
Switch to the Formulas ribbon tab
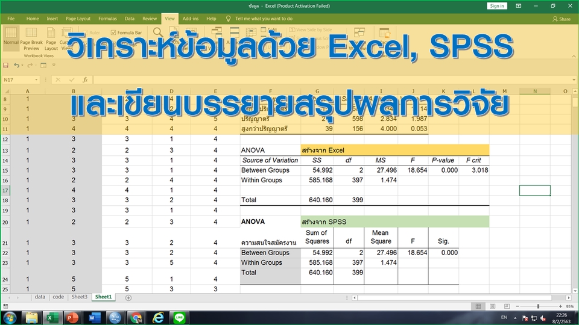pyautogui.click(x=107, y=19)
